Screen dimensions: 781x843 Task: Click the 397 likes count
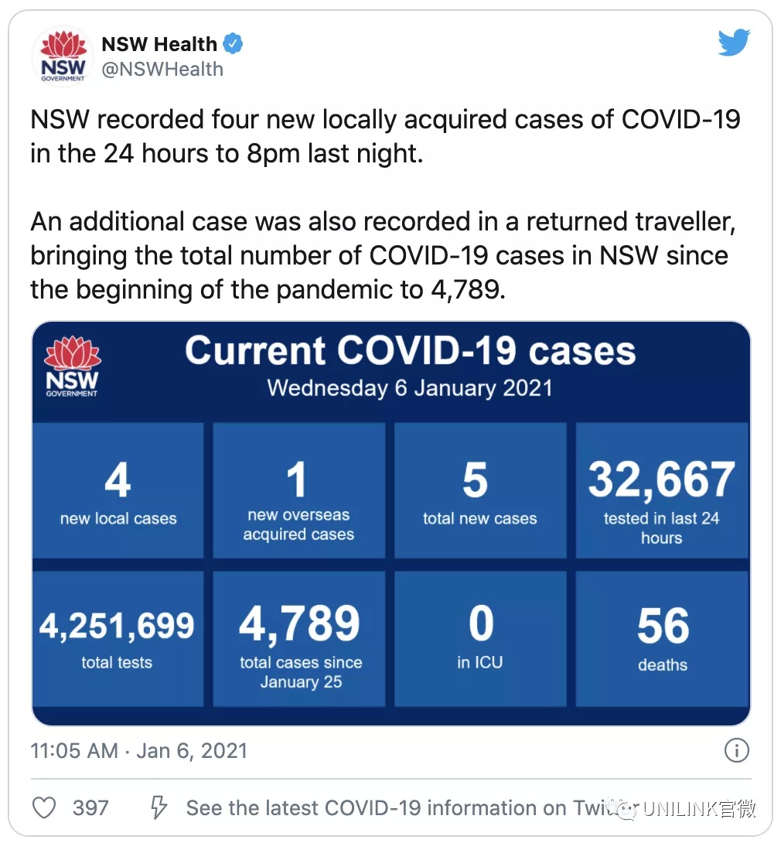pyautogui.click(x=90, y=807)
